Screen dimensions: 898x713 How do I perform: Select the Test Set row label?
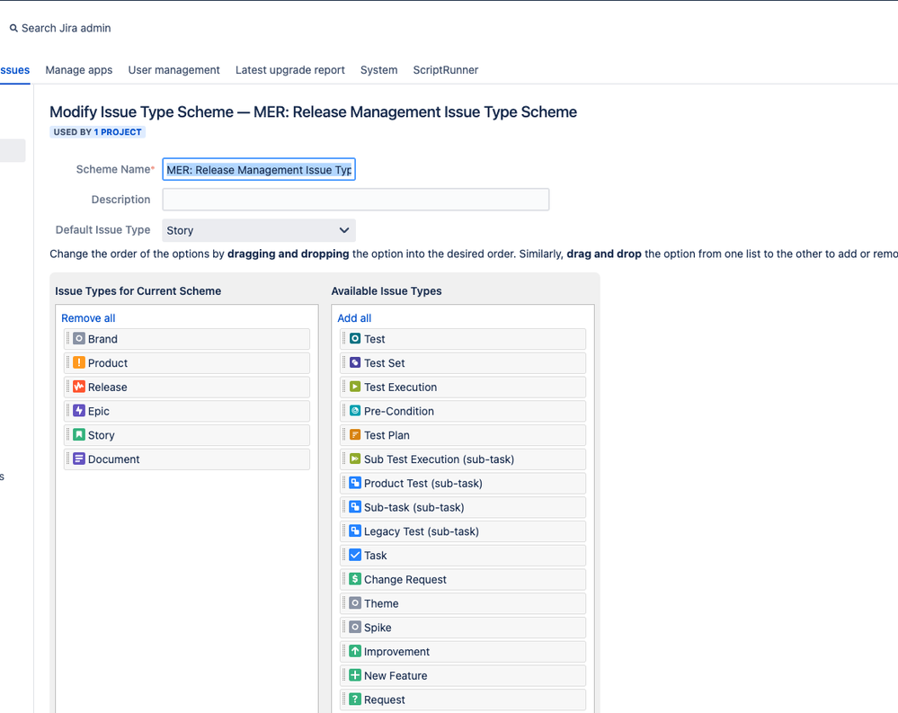pyautogui.click(x=385, y=363)
